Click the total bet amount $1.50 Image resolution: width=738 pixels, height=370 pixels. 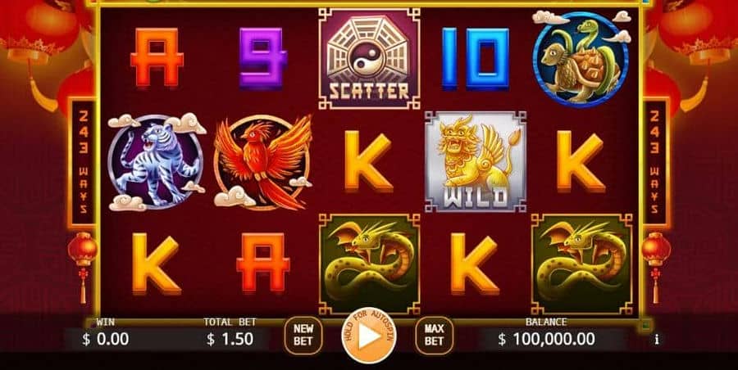click(x=230, y=339)
